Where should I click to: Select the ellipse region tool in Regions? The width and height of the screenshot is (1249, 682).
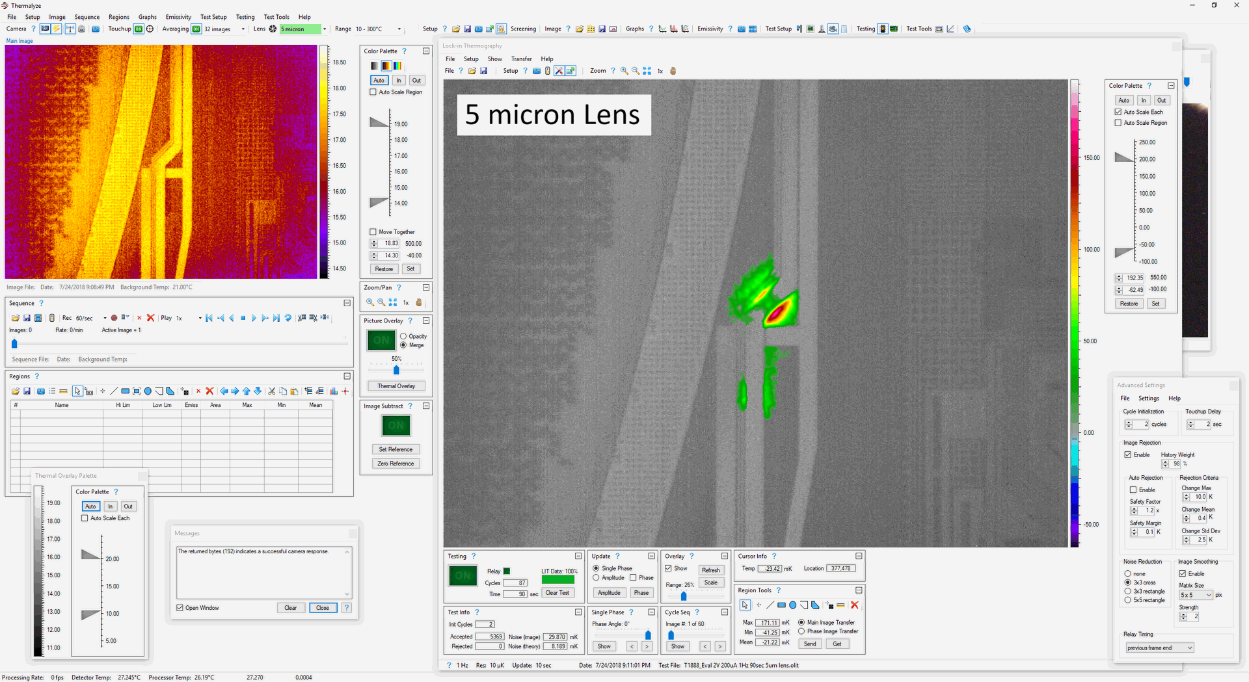click(x=148, y=391)
